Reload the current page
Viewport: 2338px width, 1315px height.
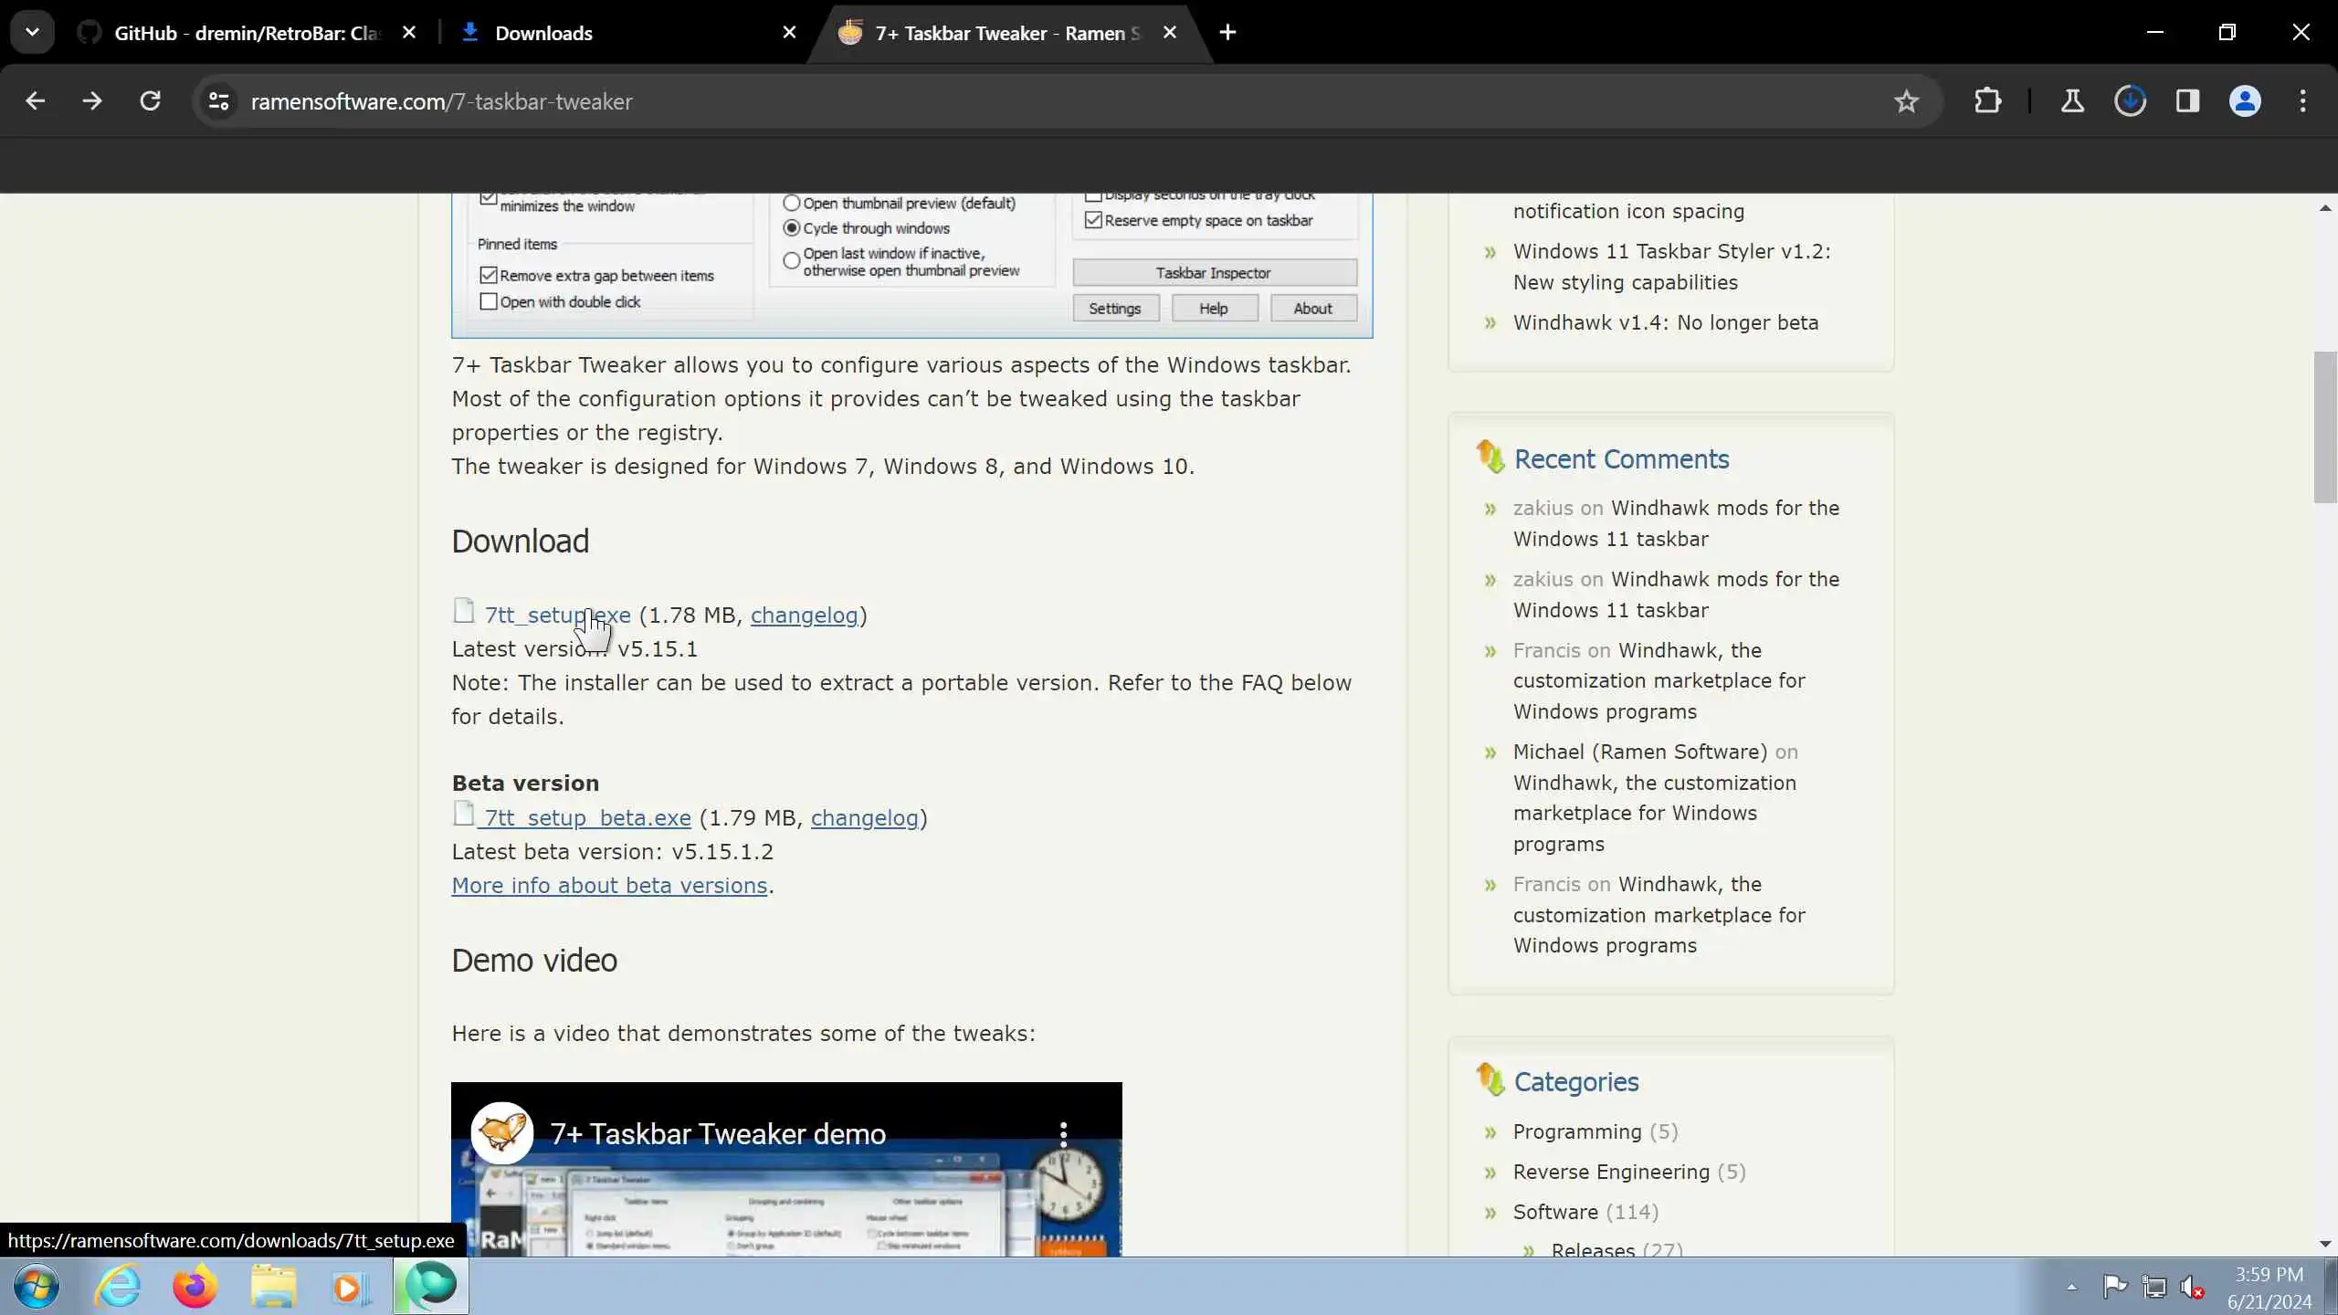pyautogui.click(x=150, y=101)
